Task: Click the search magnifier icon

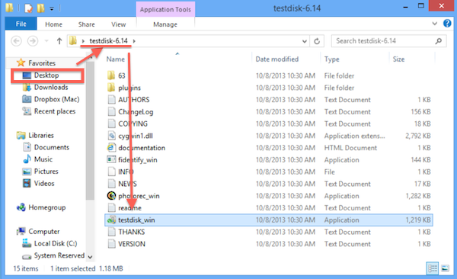Action: click(x=439, y=41)
